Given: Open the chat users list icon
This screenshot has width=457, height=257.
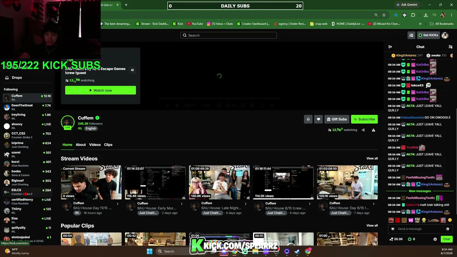Looking at the screenshot, I should coord(450,47).
